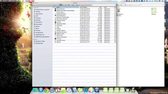Screen dimensions: 168x94
Task: Open App Store from the Dock
Action: [41, 90]
